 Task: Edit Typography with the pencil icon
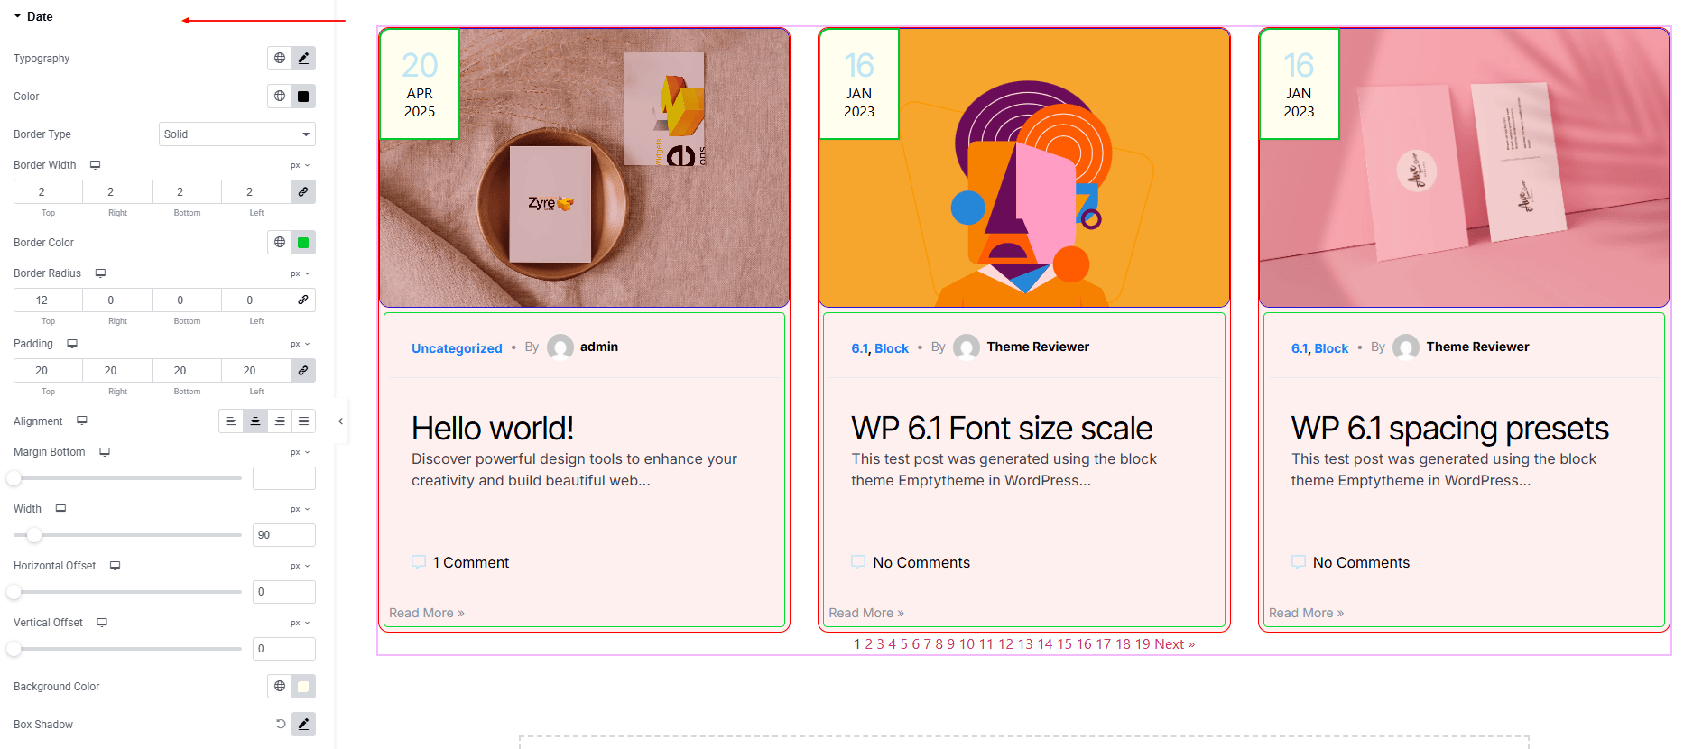(303, 59)
